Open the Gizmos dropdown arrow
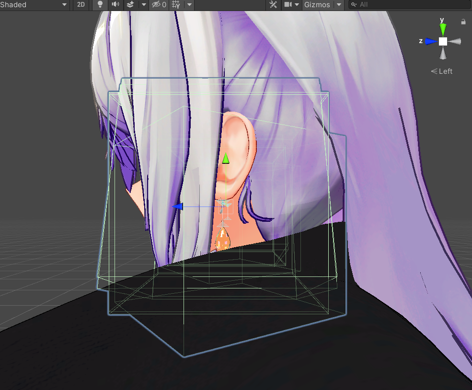 point(339,4)
